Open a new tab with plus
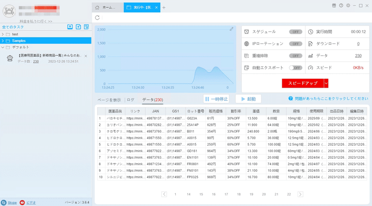 tap(164, 7)
